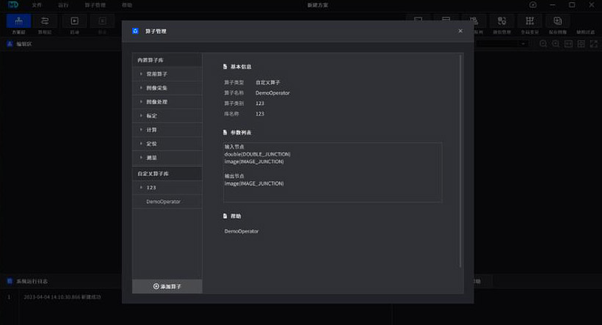The height and width of the screenshot is (325, 602).
Task: Click the 算子图 toolbar icon
Action: (x=46, y=21)
